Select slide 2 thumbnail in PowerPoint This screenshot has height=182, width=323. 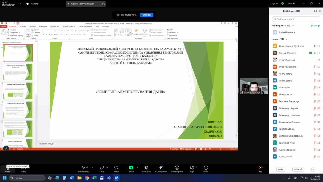pyautogui.click(x=18, y=72)
